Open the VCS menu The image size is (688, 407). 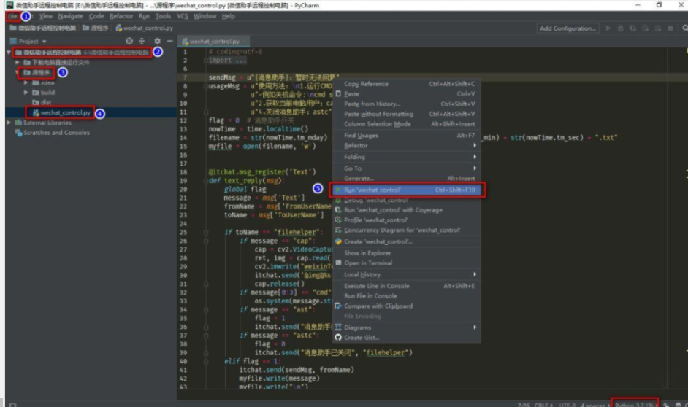(x=183, y=16)
